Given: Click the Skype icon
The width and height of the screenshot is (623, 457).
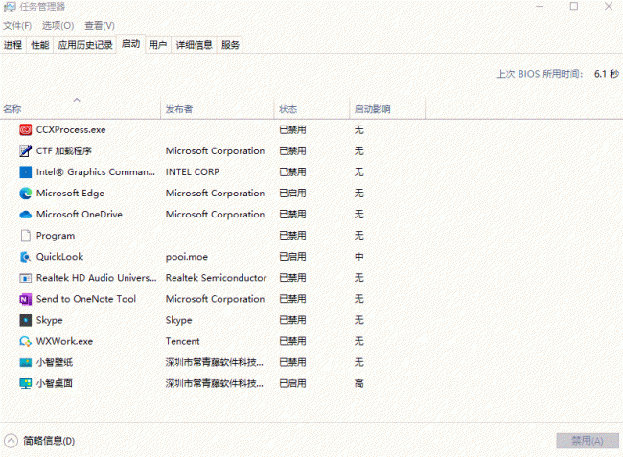Looking at the screenshot, I should [x=26, y=320].
